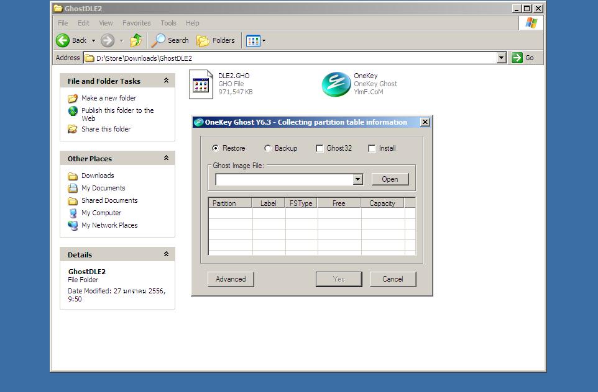Click Publish this folder to the Web
Screen dimensions: 598x392
coord(117,114)
